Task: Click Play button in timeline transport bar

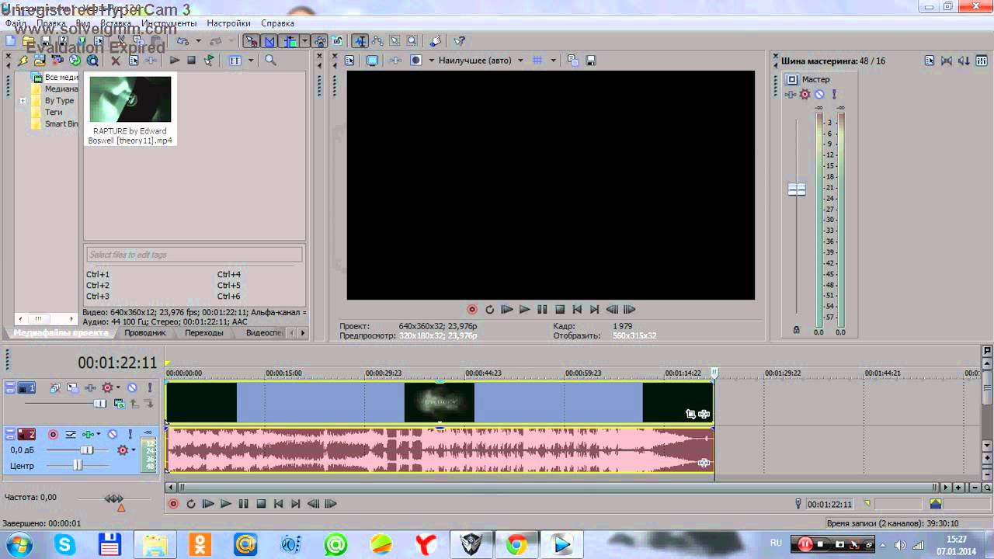Action: point(225,504)
